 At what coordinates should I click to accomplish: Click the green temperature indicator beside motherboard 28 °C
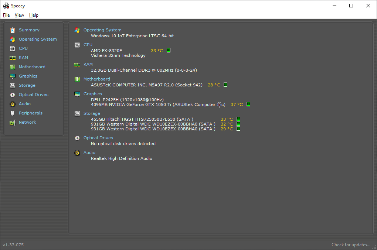tap(225, 85)
